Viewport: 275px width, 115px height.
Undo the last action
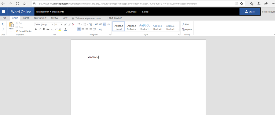pos(3,24)
